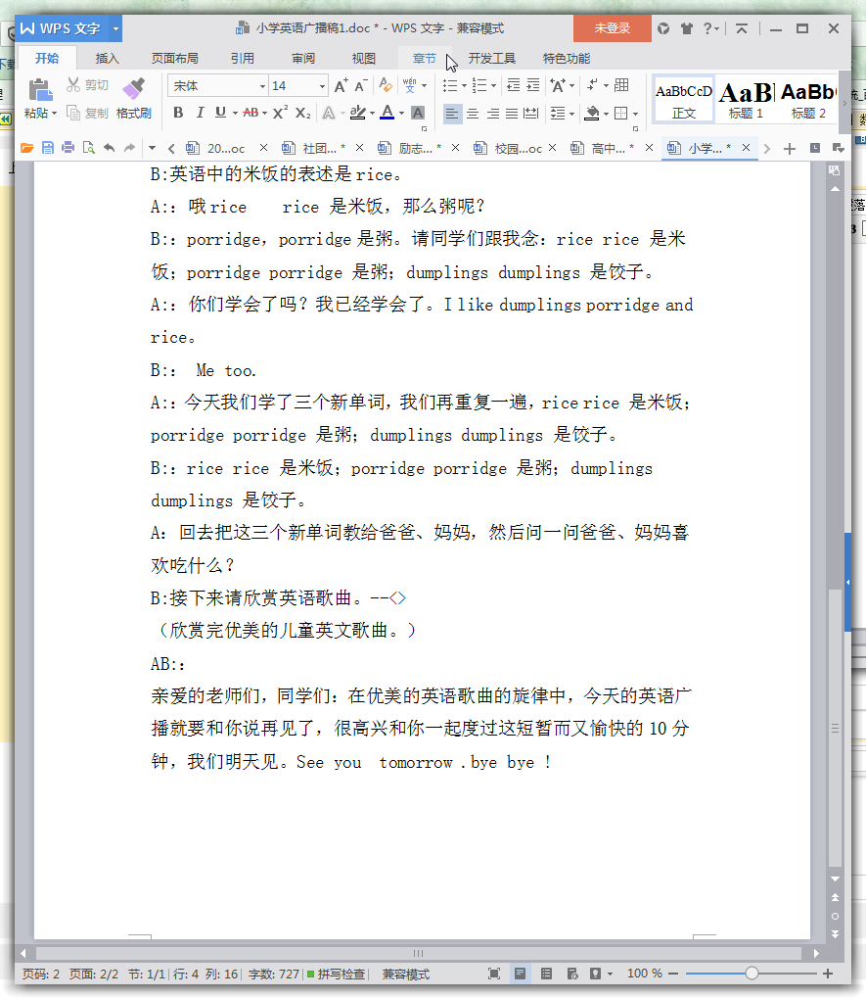Close the 社团 document tab
The image size is (866, 999).
[x=359, y=149]
